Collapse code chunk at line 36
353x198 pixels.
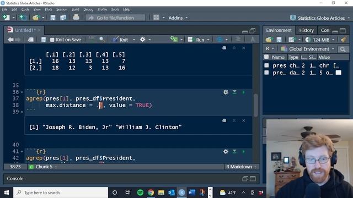[x=22, y=92]
